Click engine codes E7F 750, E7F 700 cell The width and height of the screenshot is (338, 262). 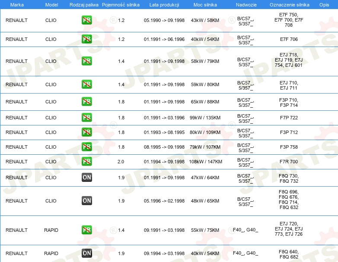click(289, 20)
